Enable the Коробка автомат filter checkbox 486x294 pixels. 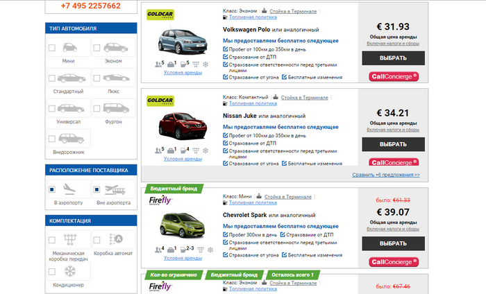coord(97,240)
